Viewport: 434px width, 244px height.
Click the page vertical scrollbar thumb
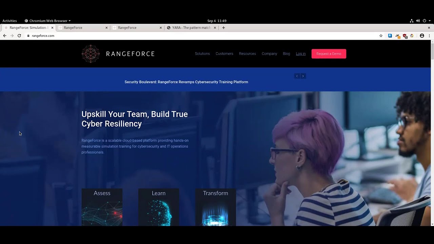click(x=432, y=51)
